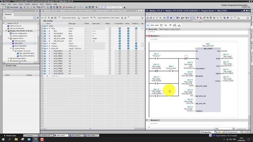Open File Explorer from taskbar

16,139
